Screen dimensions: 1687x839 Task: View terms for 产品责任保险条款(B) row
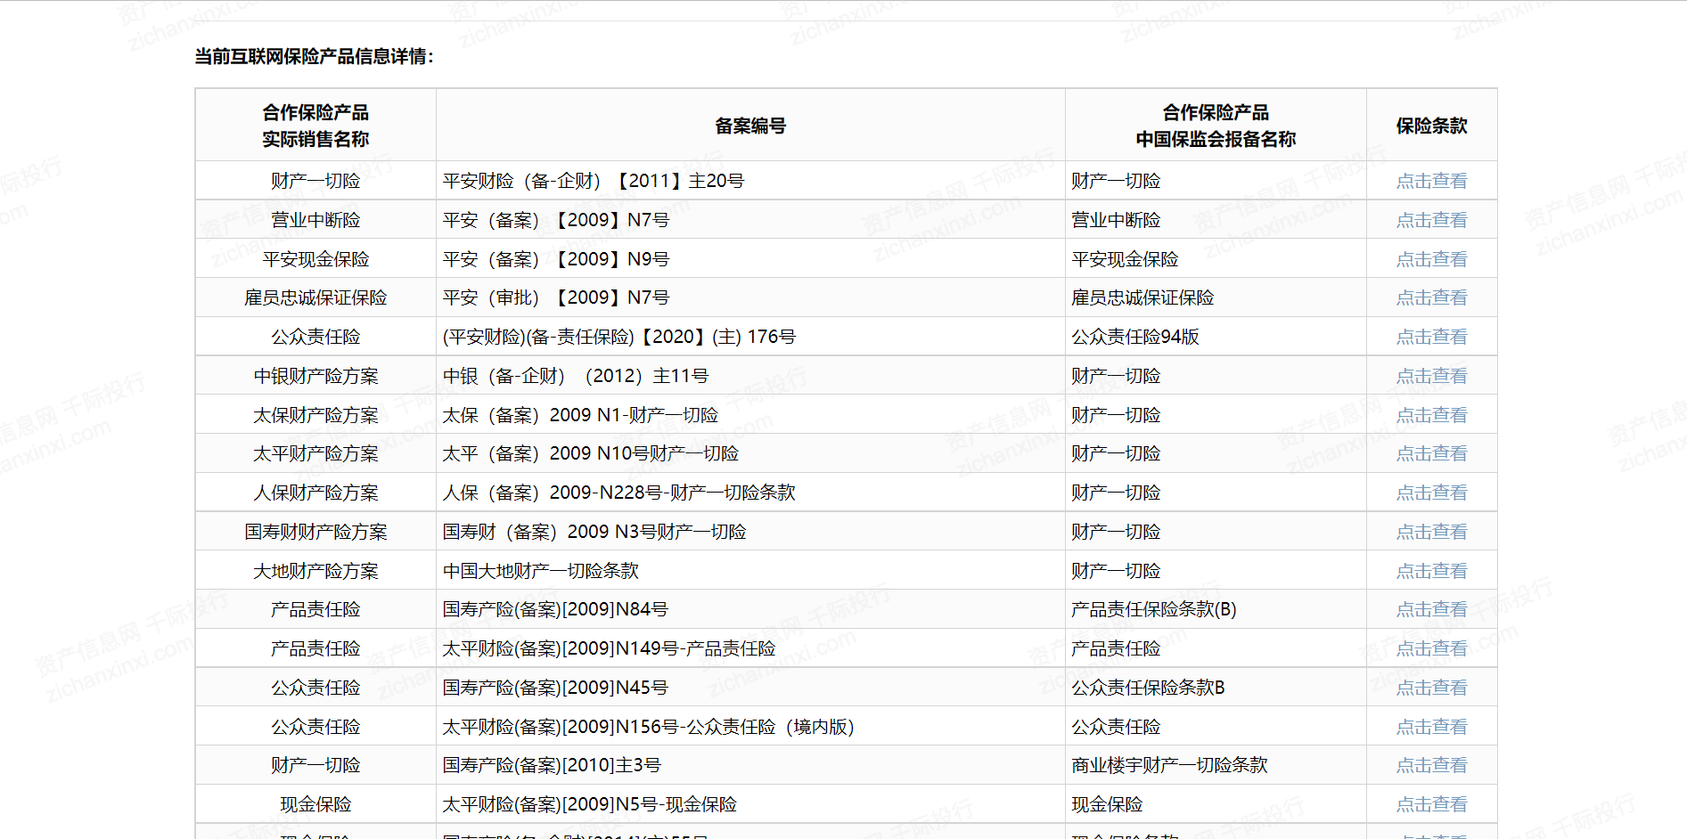pos(1431,609)
